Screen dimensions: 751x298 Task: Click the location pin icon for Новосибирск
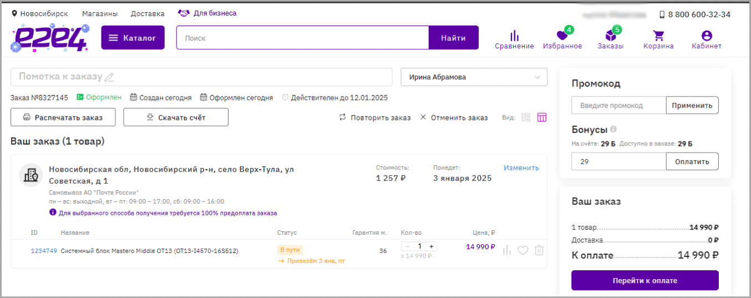point(14,13)
